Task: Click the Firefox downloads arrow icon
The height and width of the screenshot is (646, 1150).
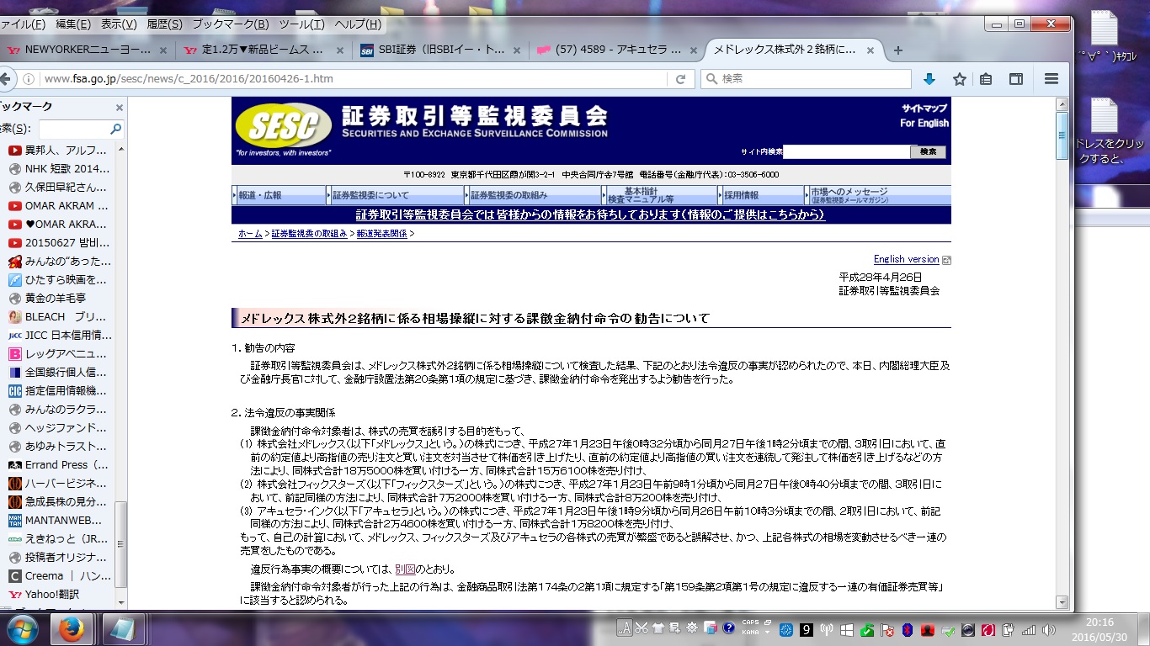Action: click(x=929, y=79)
